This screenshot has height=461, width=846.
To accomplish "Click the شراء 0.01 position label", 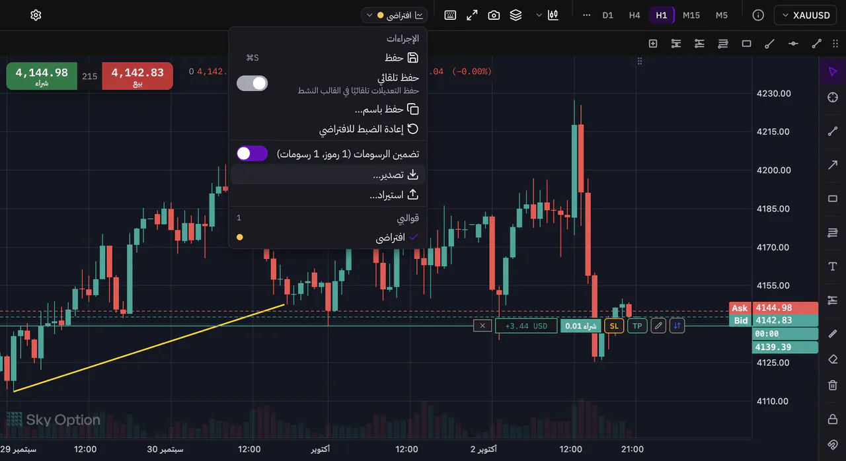I will coord(581,326).
